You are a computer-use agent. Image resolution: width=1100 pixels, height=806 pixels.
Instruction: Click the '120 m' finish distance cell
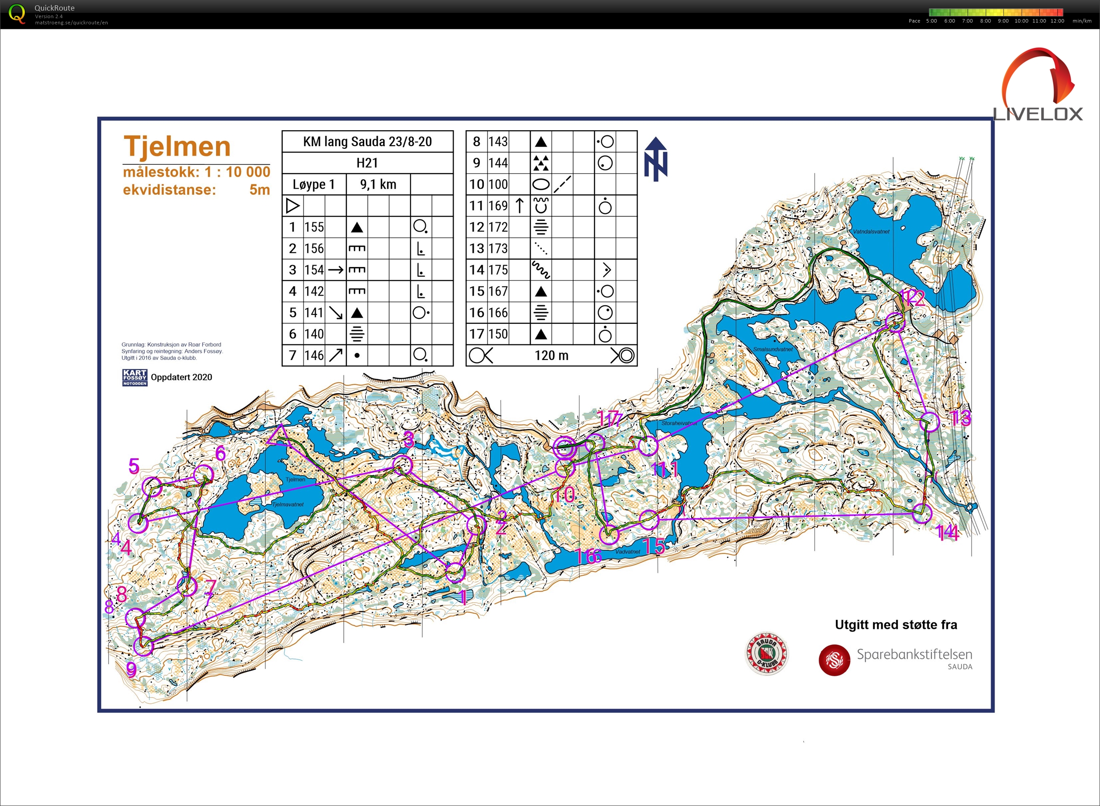coord(552,355)
